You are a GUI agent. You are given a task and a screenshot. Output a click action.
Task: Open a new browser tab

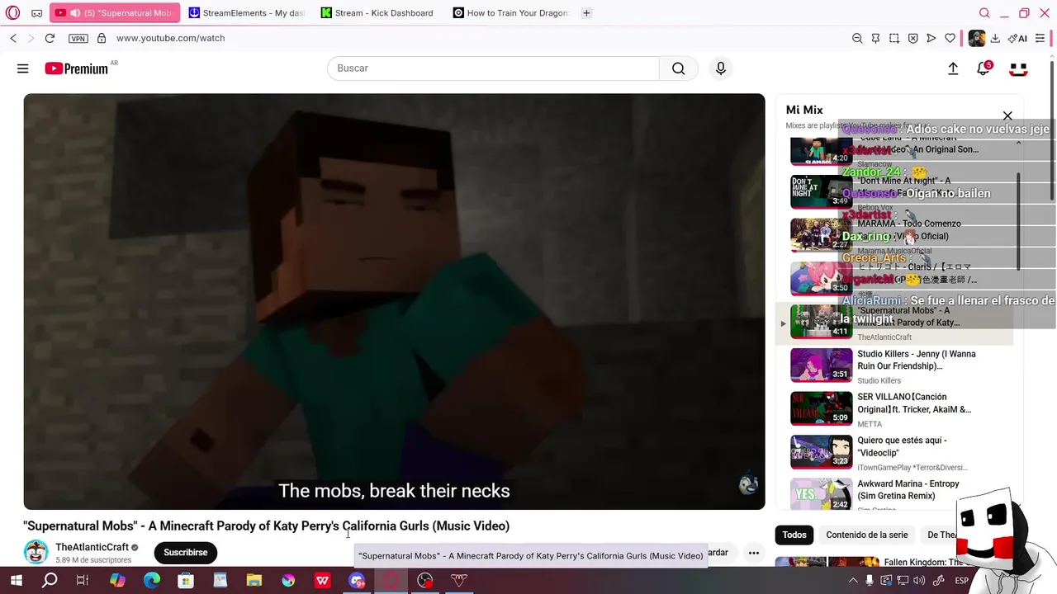pyautogui.click(x=586, y=13)
